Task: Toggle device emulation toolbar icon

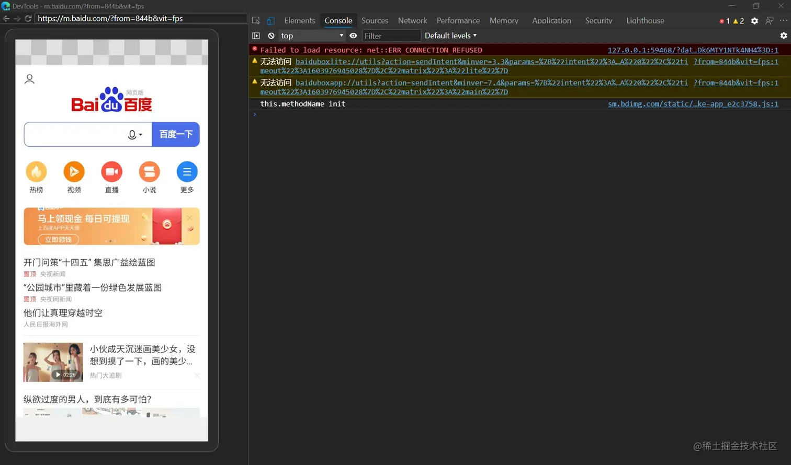Action: pyautogui.click(x=270, y=20)
